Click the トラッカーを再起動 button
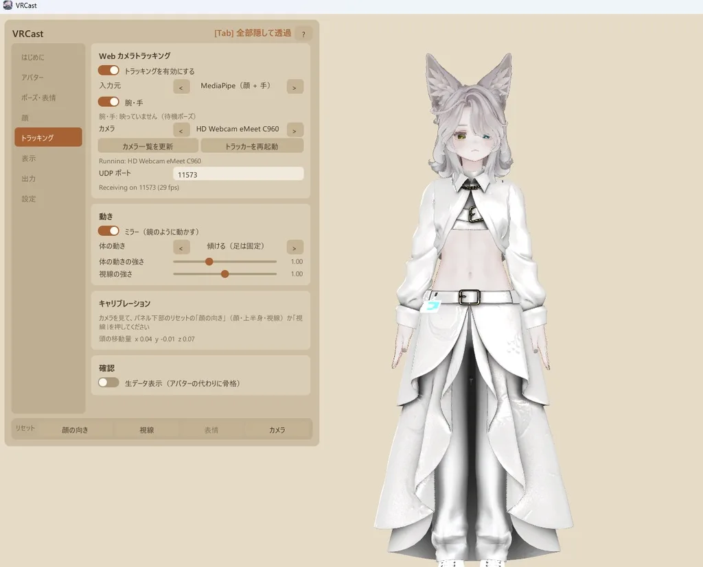703x567 pixels. [x=252, y=146]
